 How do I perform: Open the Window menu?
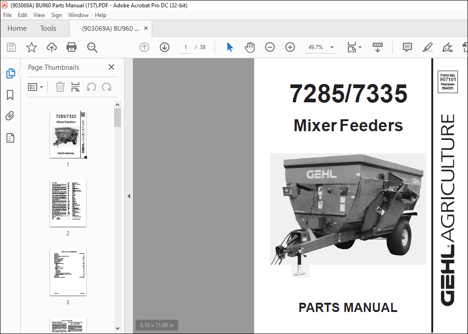78,15
